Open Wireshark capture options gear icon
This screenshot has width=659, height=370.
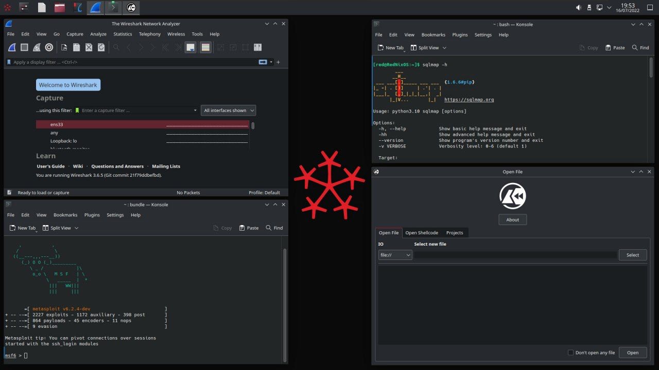(x=49, y=47)
